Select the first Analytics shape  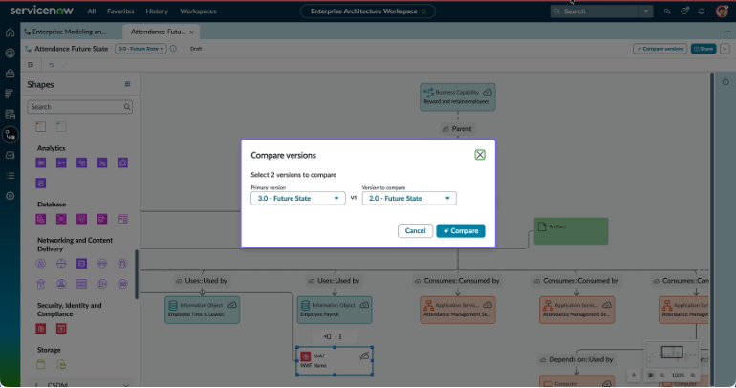pyautogui.click(x=41, y=162)
